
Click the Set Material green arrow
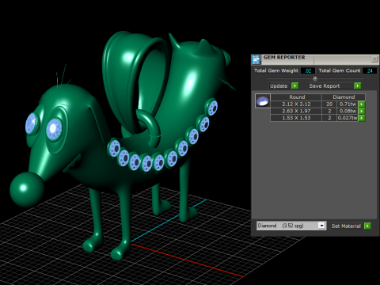[x=367, y=226]
